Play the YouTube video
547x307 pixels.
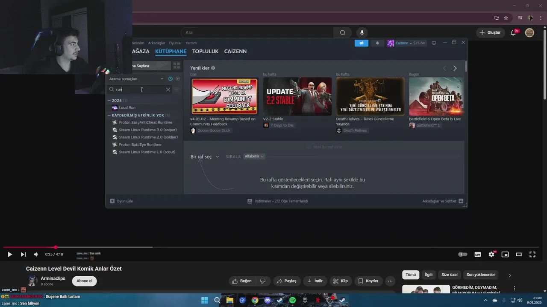[9, 255]
